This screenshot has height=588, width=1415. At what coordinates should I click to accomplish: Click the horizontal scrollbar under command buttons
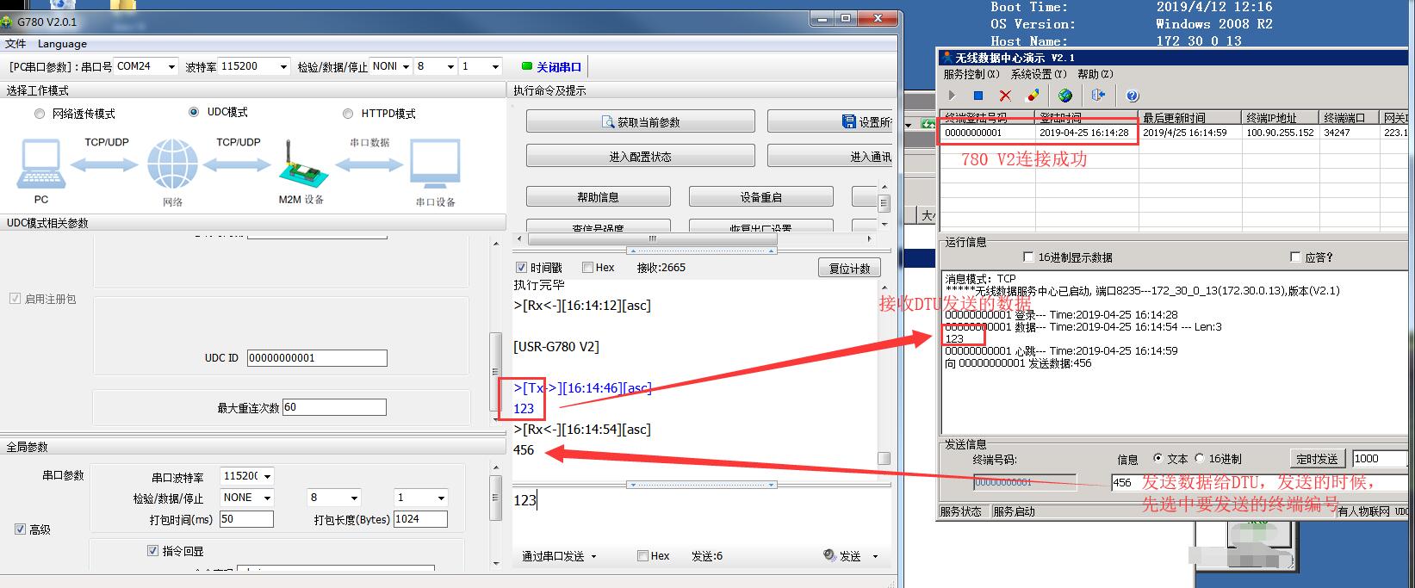coord(652,238)
